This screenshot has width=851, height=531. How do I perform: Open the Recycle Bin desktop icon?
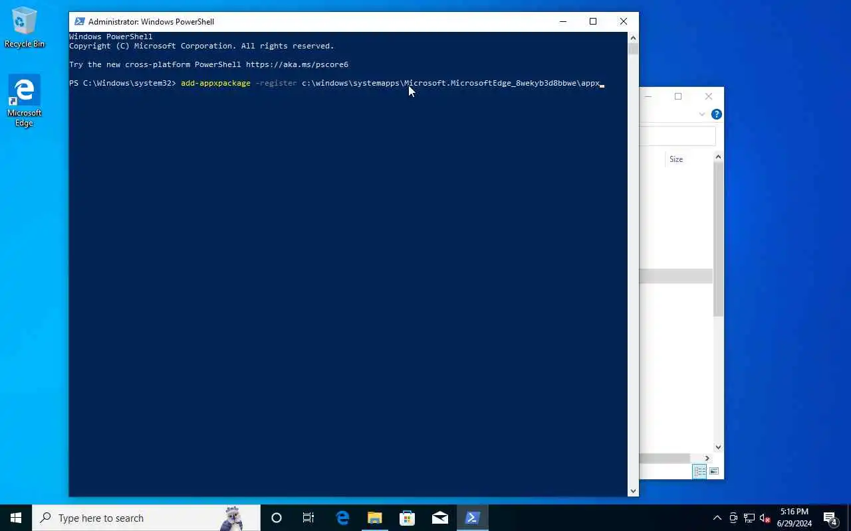[x=25, y=28]
